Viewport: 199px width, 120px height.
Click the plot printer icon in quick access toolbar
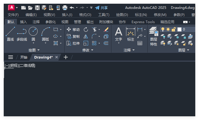click(65, 8)
